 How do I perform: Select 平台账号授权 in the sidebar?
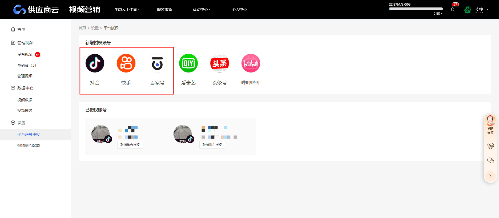point(29,135)
